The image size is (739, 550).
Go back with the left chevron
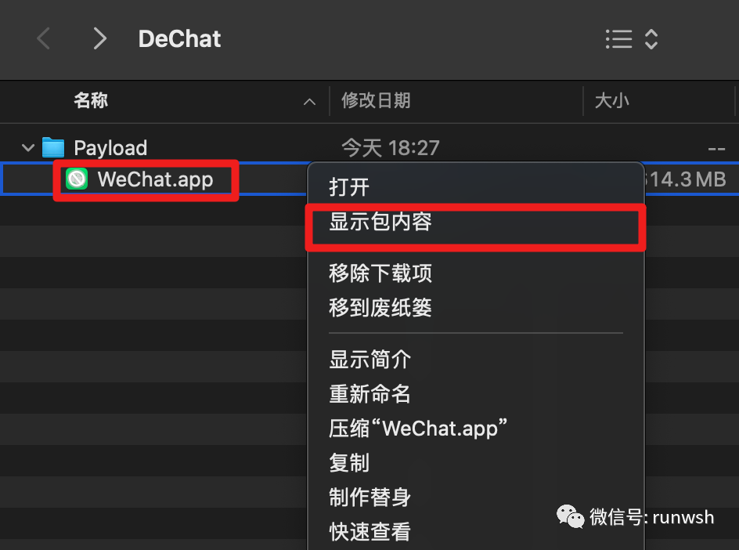click(43, 38)
